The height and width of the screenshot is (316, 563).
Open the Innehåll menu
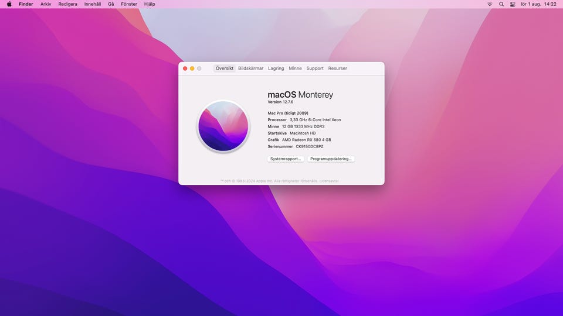(92, 4)
